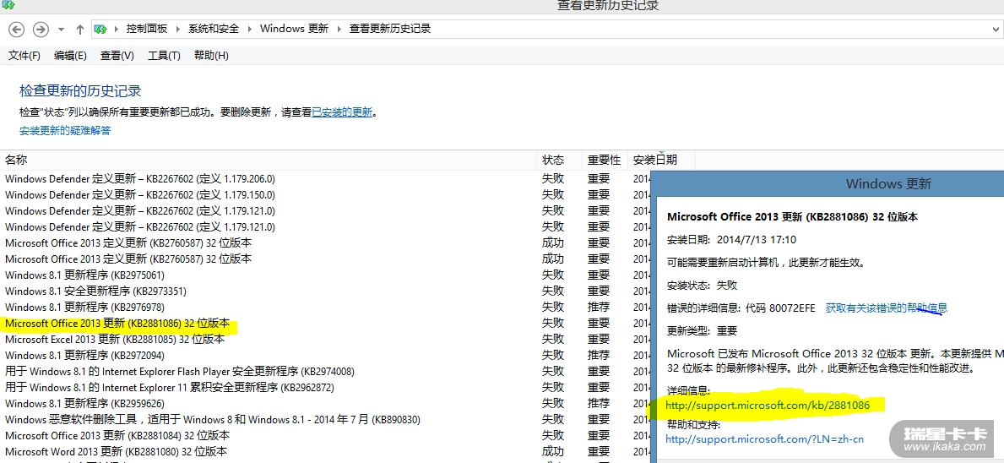Click the window title bar system icon
1004x463 pixels.
[9, 5]
